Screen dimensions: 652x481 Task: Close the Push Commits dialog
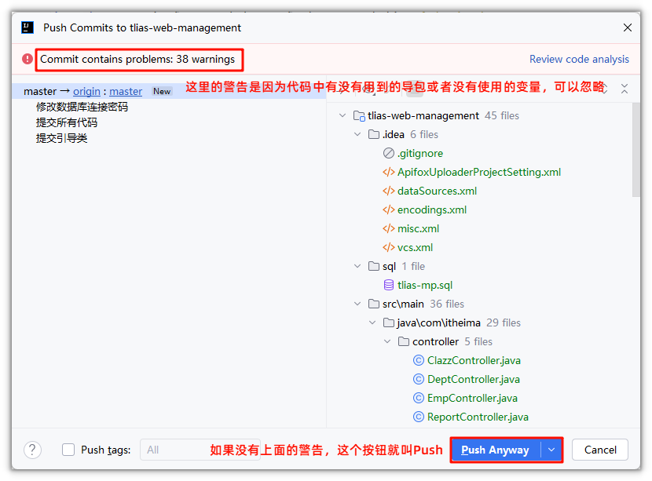628,27
